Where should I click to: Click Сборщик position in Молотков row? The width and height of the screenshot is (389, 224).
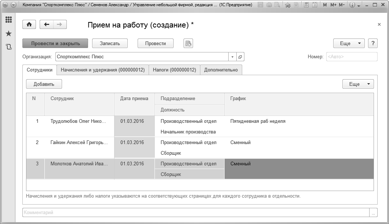189,174
